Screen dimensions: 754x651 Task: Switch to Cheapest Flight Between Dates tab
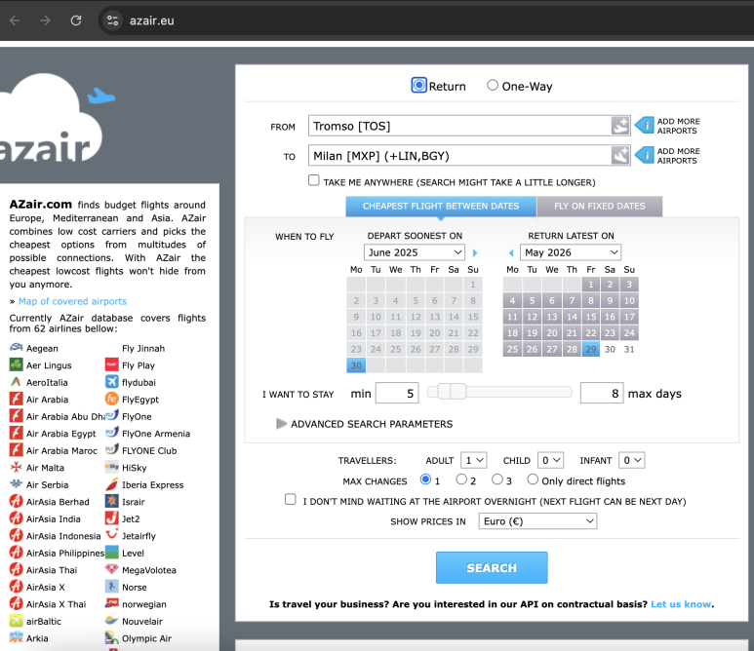click(441, 206)
